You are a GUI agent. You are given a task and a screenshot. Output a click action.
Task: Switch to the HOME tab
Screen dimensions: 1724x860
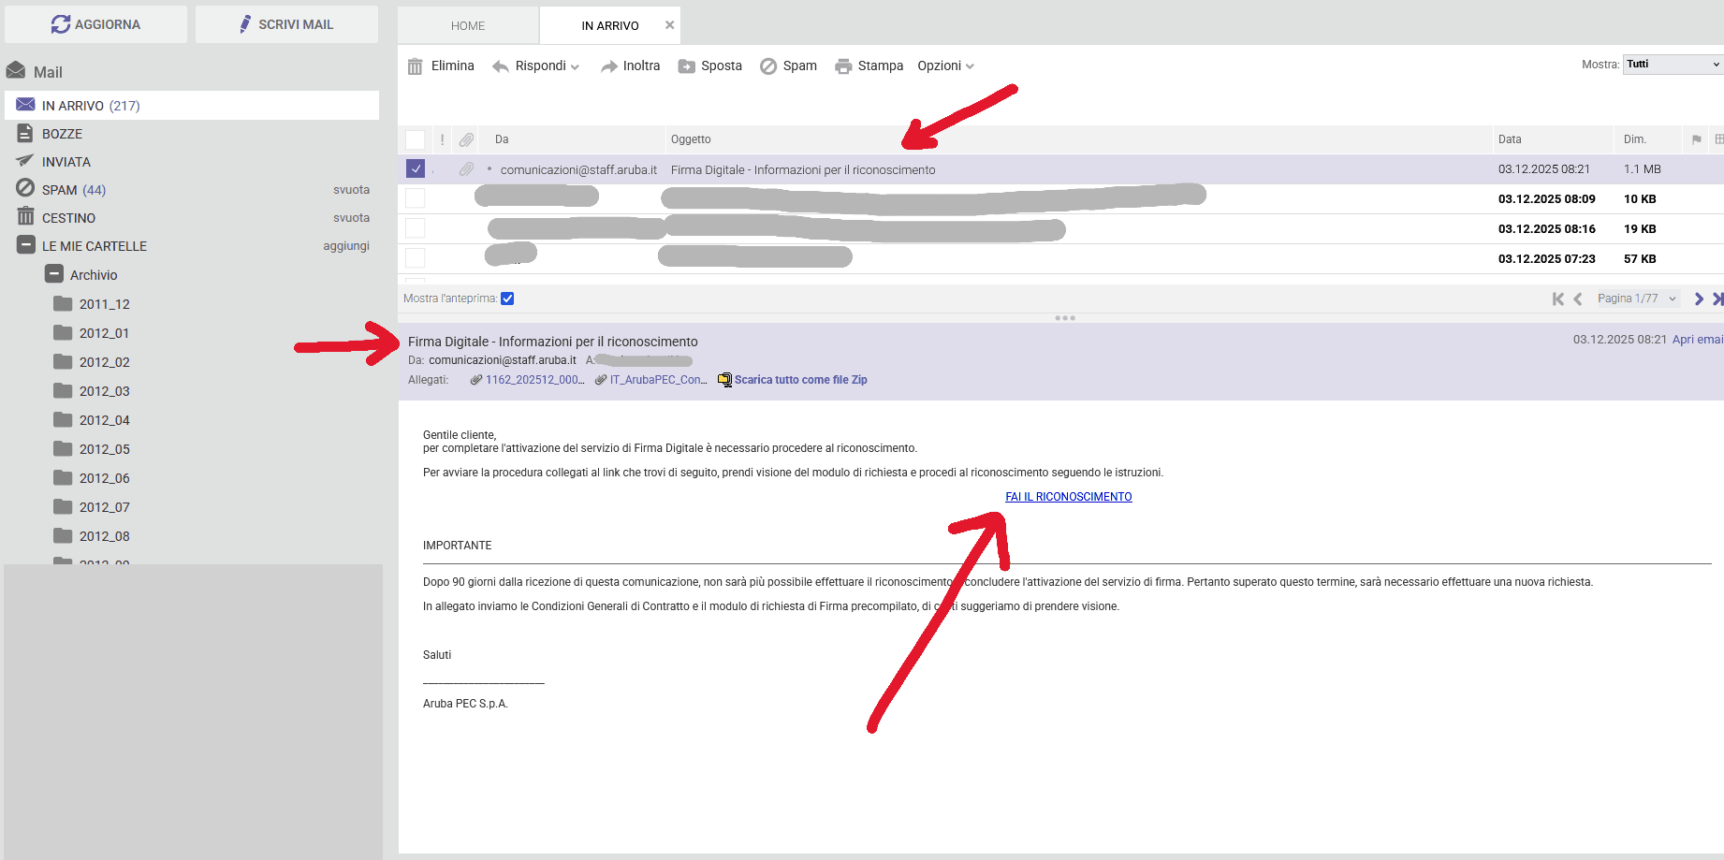pos(468,25)
